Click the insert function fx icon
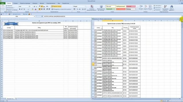The width and height of the screenshot is (183, 102). pyautogui.click(x=42, y=16)
